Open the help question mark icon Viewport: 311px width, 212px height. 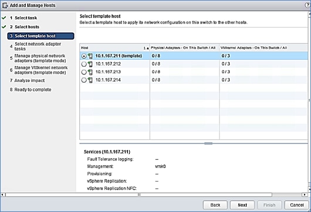click(x=308, y=5)
